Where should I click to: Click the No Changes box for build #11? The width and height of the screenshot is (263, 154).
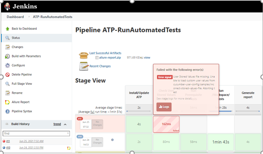pos(97,124)
